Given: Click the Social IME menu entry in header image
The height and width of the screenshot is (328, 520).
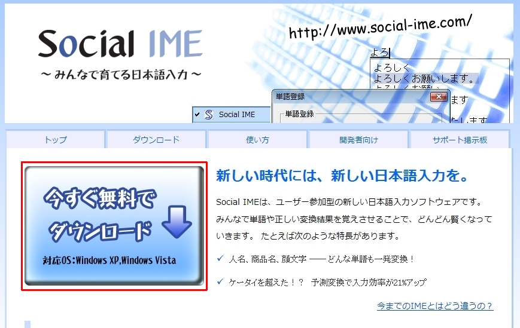Looking at the screenshot, I should click(x=232, y=115).
